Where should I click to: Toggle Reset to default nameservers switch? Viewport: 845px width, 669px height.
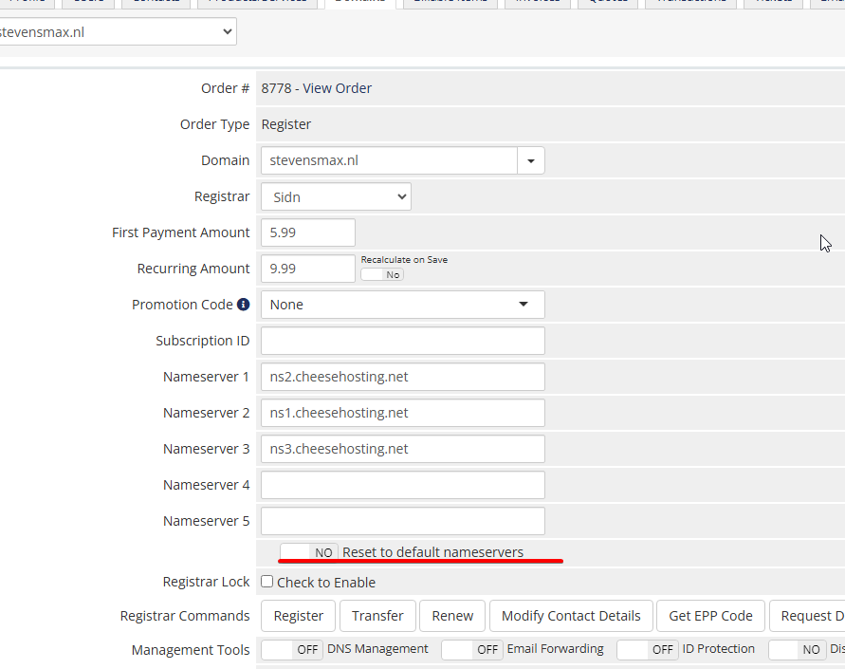tap(309, 552)
